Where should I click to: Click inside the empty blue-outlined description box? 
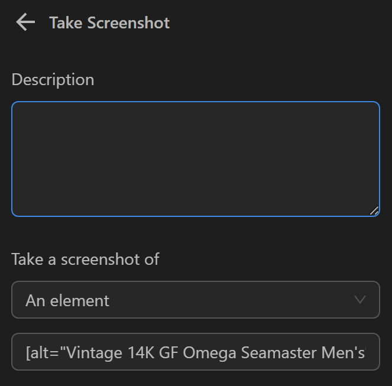tap(195, 158)
